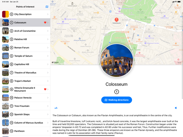Open the map icon in sidebar header
Screen dimensions: 183x137
coord(47,7)
